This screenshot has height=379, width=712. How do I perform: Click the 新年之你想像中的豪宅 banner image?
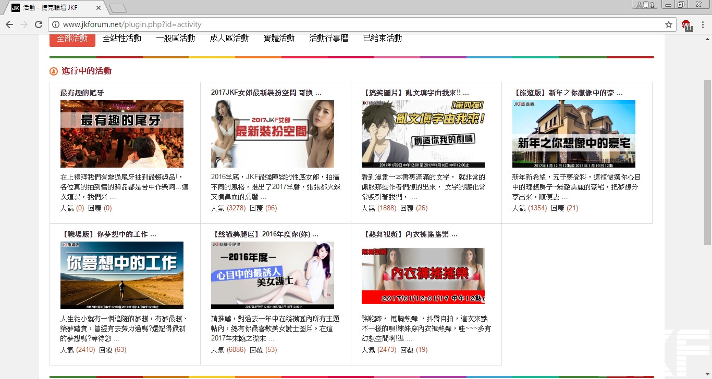(574, 134)
